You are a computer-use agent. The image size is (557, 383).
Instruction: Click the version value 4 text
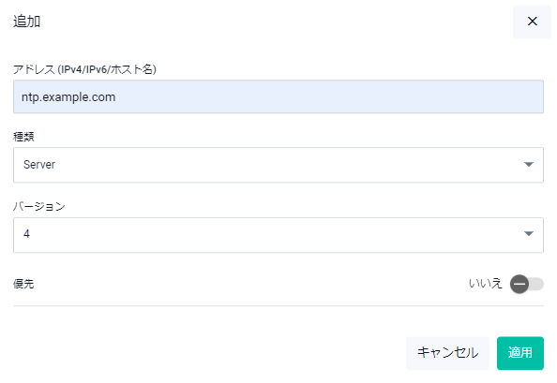(26, 234)
